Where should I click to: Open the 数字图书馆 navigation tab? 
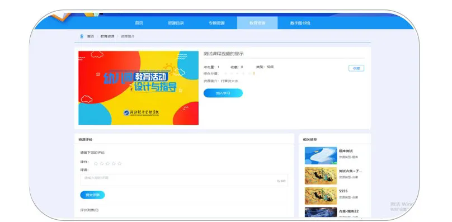coord(300,23)
